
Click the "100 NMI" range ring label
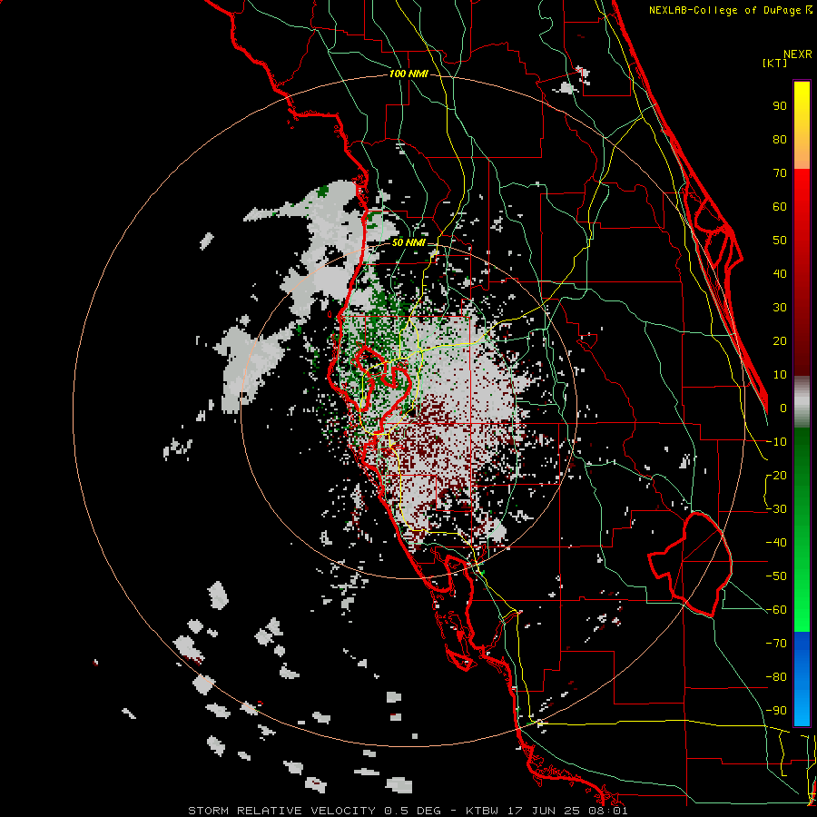[408, 74]
